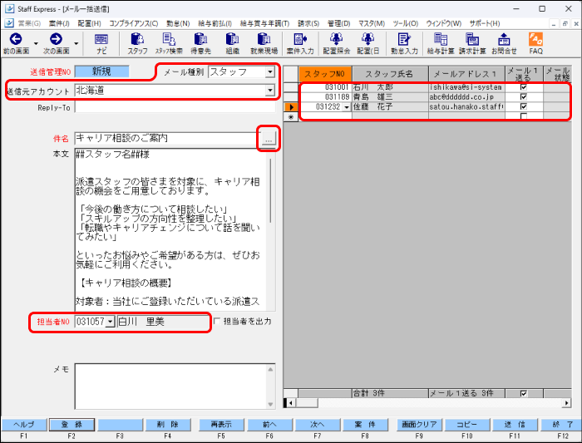Open the サポート(H) menu
Image resolution: width=582 pixels, height=443 pixels.
485,23
